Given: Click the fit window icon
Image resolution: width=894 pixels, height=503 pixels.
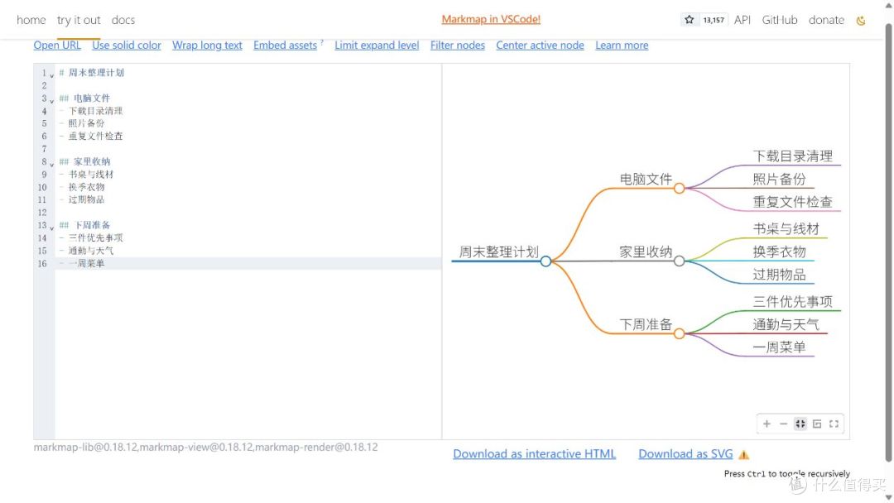Looking at the screenshot, I should pos(800,424).
